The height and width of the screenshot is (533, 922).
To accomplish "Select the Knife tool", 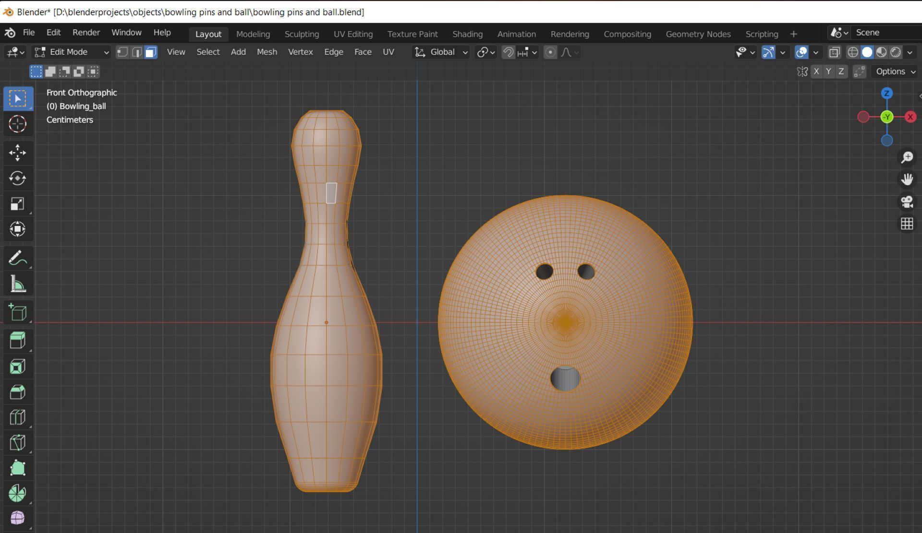I will (18, 442).
